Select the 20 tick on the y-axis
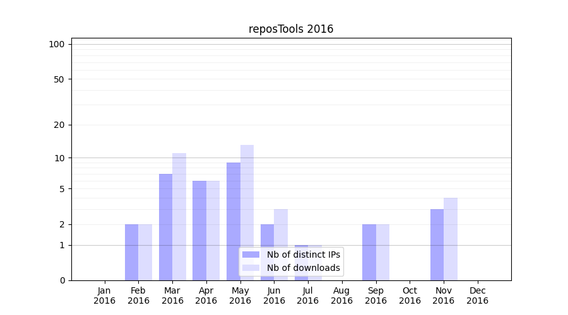568x315 pixels. pos(59,125)
